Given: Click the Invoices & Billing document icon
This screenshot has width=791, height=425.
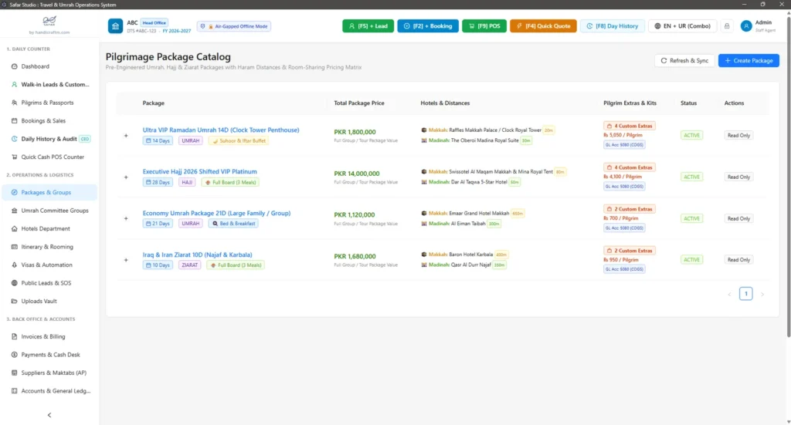Looking at the screenshot, I should coord(14,336).
